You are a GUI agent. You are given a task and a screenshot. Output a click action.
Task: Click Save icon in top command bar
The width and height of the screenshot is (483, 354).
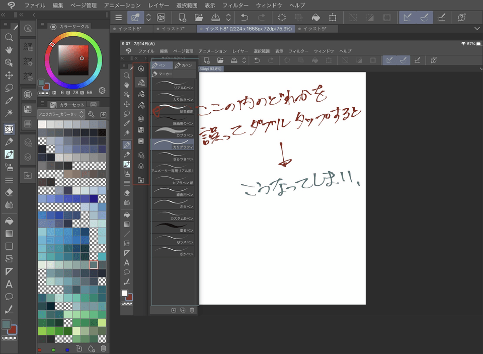(215, 18)
